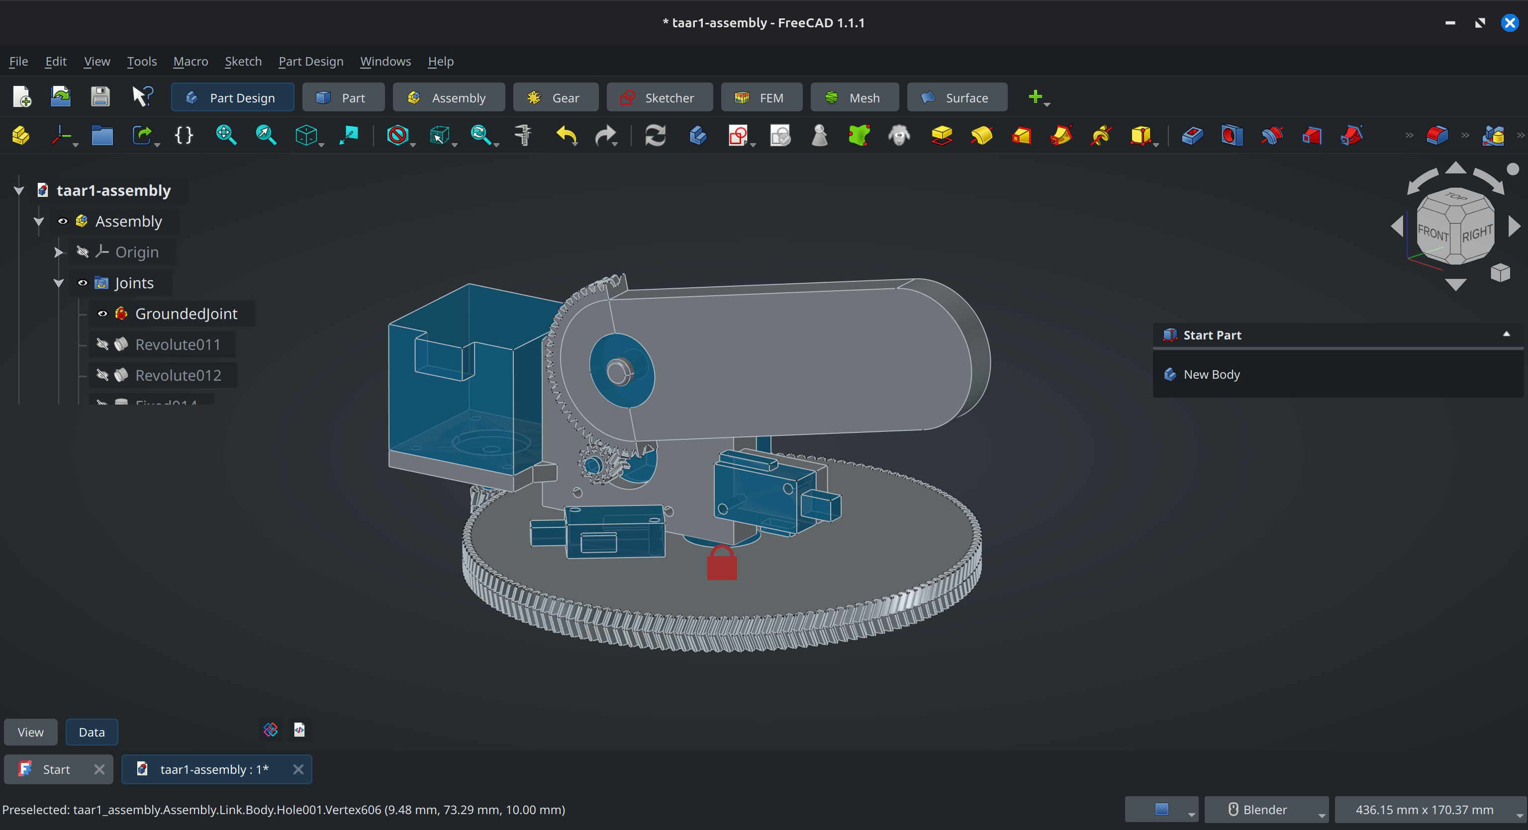The width and height of the screenshot is (1528, 830).
Task: Click the New Sketch icon
Action: (737, 135)
